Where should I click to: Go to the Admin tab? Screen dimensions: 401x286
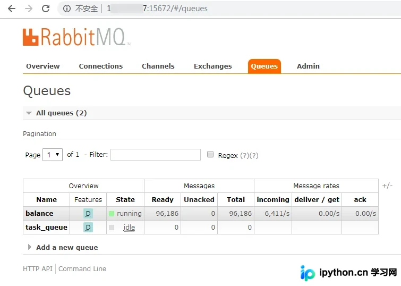point(308,66)
